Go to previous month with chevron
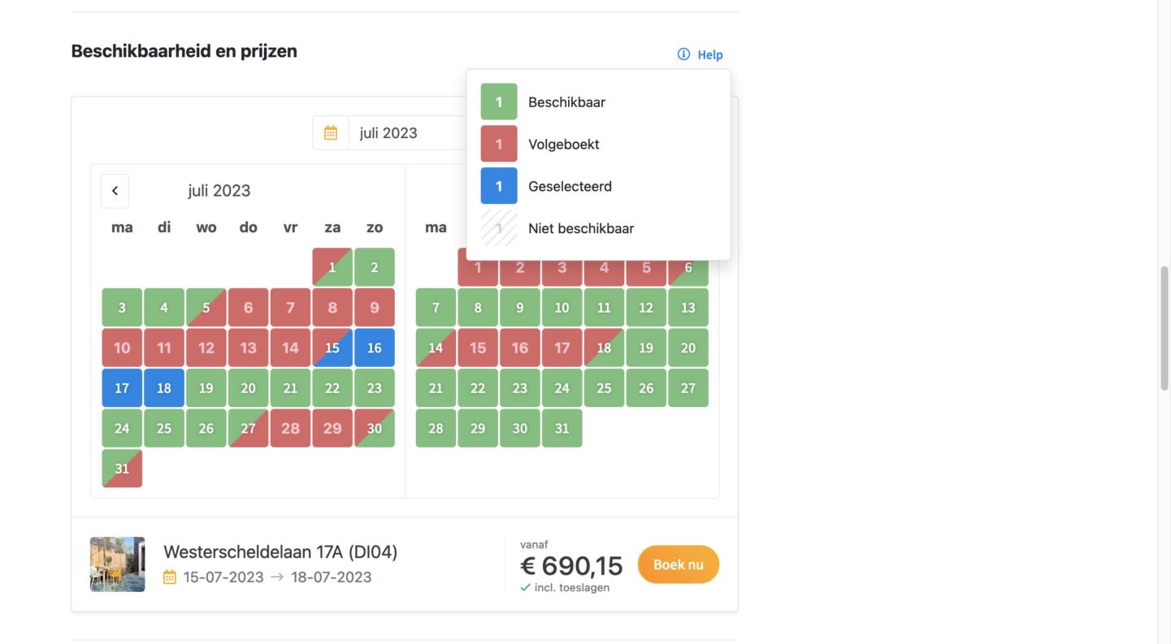 click(x=115, y=191)
